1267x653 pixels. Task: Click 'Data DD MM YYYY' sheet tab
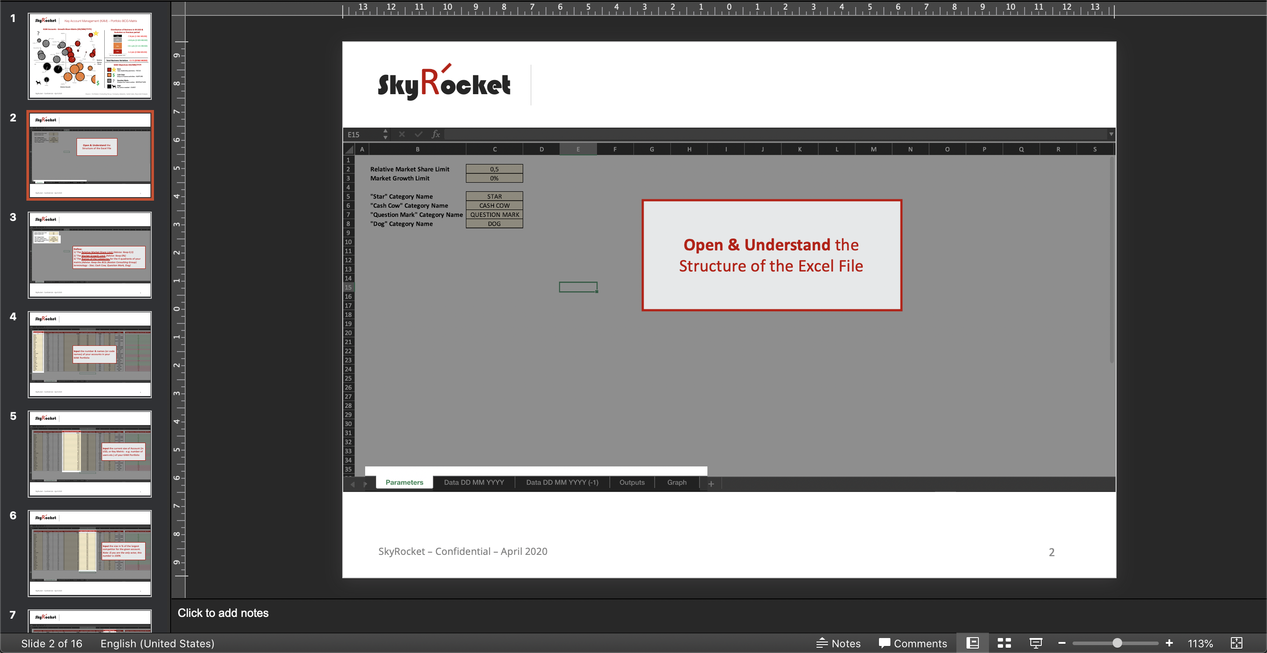474,482
